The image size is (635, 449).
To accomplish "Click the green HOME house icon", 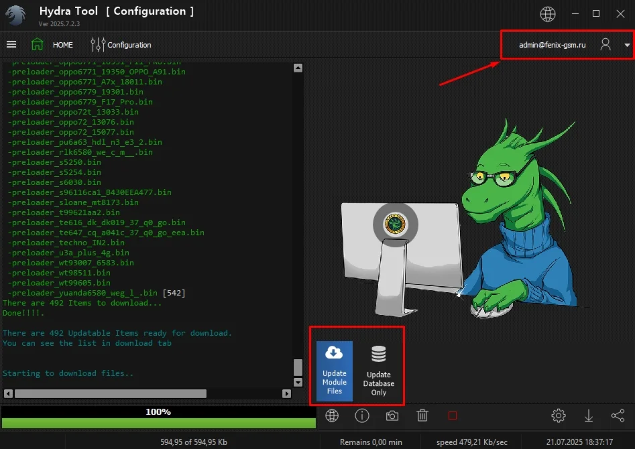I will tap(38, 44).
